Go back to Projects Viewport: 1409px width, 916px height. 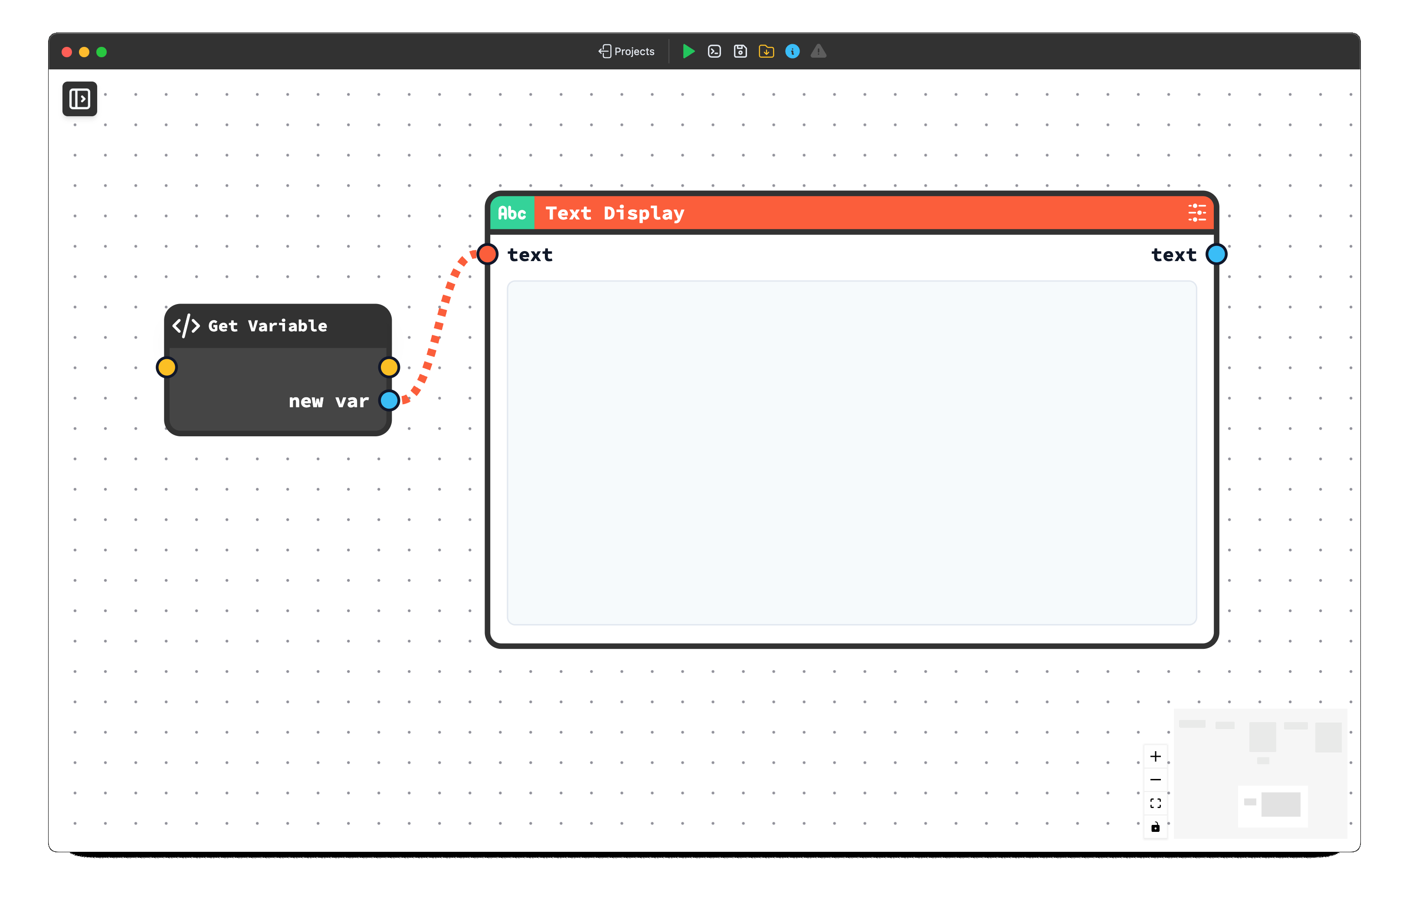pos(626,52)
